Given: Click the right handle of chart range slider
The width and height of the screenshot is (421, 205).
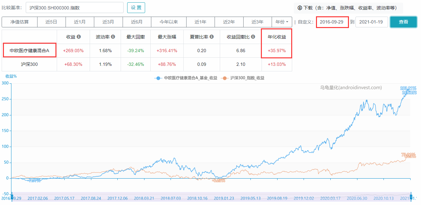Looking at the screenshot, I should [411, 197].
